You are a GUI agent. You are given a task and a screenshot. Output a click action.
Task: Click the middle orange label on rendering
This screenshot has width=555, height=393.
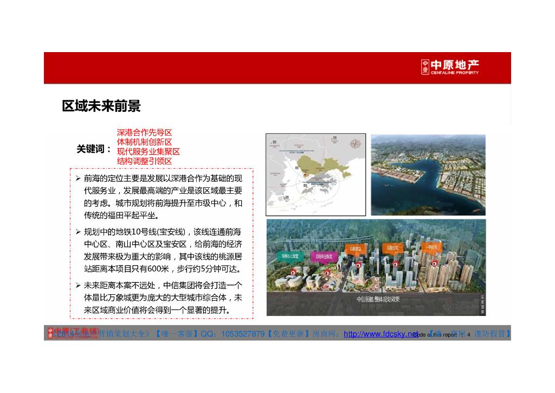pos(392,248)
